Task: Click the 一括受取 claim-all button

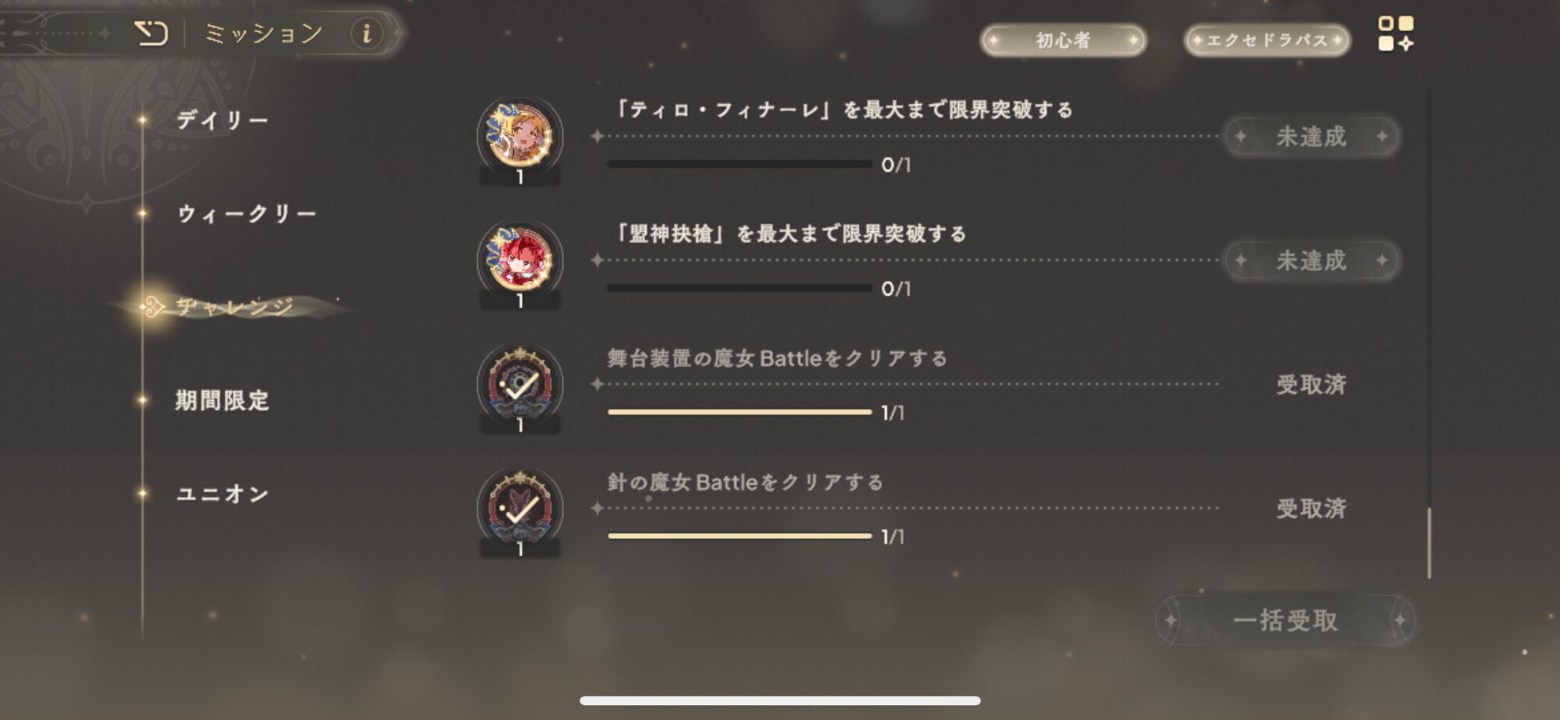Action: (1285, 620)
